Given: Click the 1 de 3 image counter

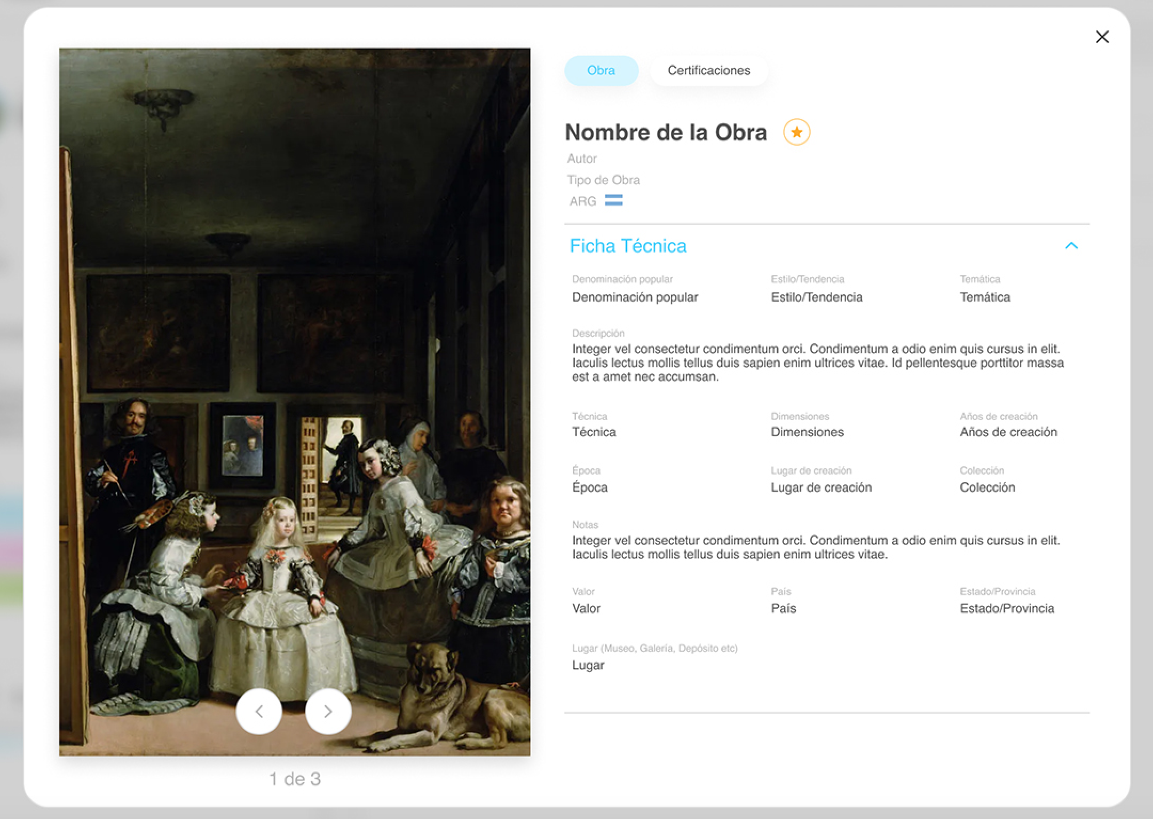Looking at the screenshot, I should pos(295,779).
